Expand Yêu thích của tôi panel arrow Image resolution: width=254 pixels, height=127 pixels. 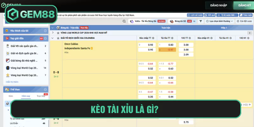tap(45, 31)
